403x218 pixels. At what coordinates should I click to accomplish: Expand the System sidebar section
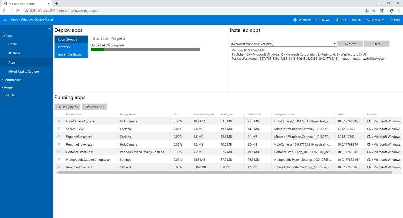(8, 88)
